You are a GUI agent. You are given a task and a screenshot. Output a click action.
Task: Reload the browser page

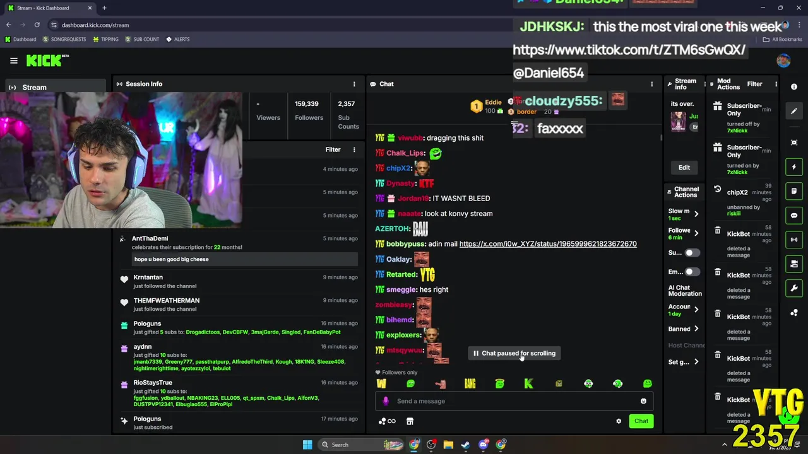(37, 25)
